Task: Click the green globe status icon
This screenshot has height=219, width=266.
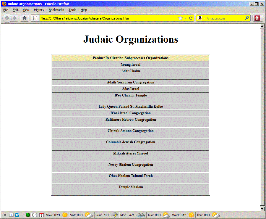Action: [x=28, y=215]
